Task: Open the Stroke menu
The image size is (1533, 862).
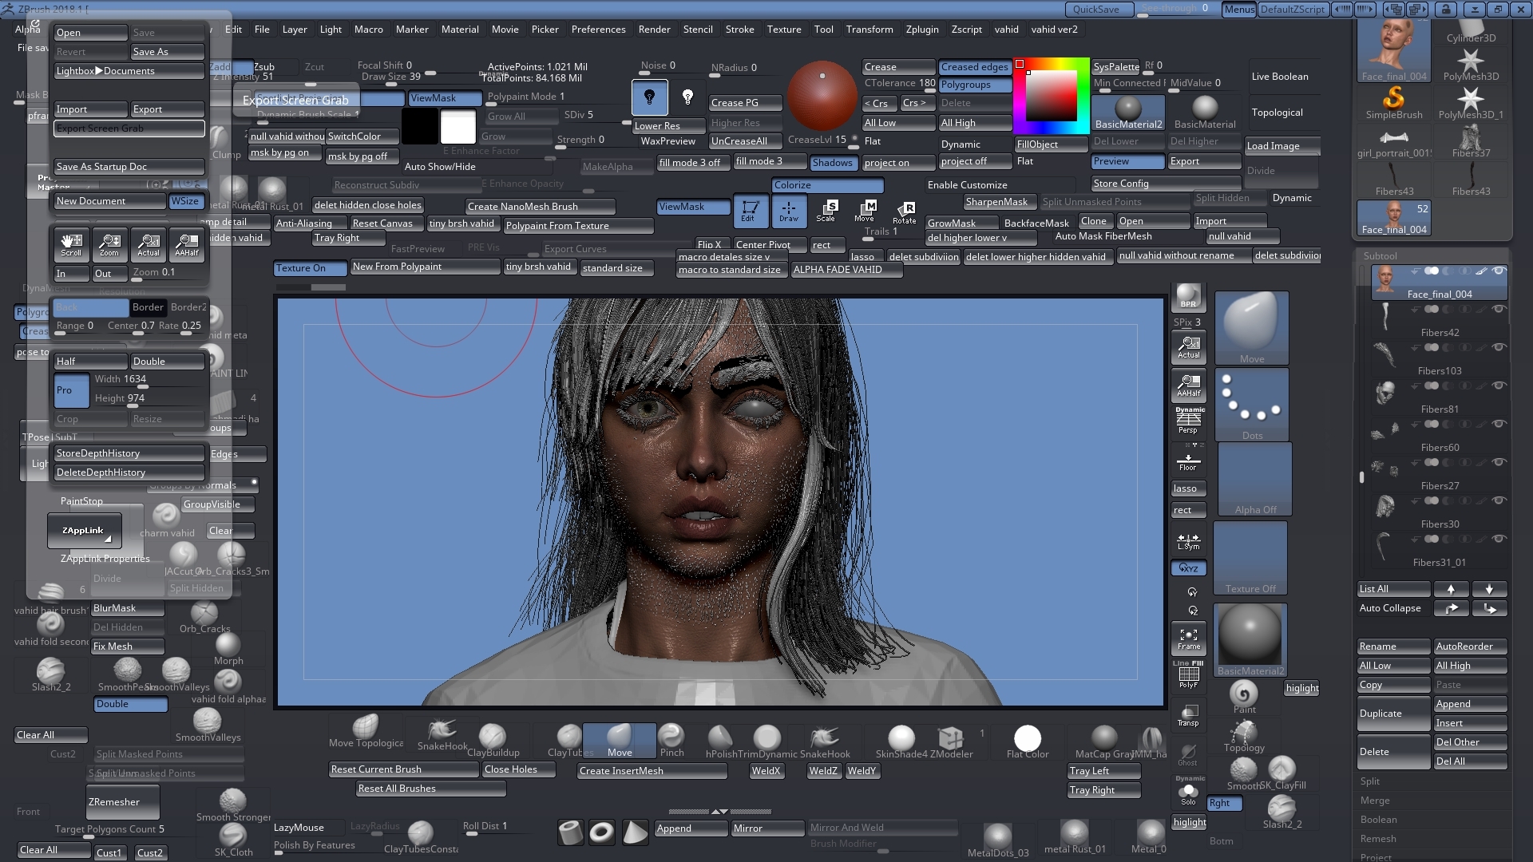Action: click(739, 30)
